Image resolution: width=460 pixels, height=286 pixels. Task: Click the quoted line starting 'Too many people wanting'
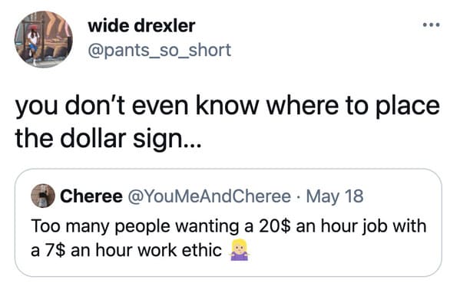pos(229,226)
